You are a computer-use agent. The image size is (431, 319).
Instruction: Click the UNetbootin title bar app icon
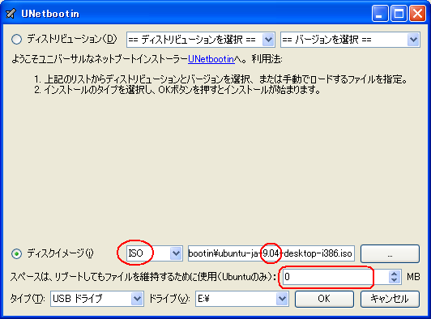[x=11, y=13]
